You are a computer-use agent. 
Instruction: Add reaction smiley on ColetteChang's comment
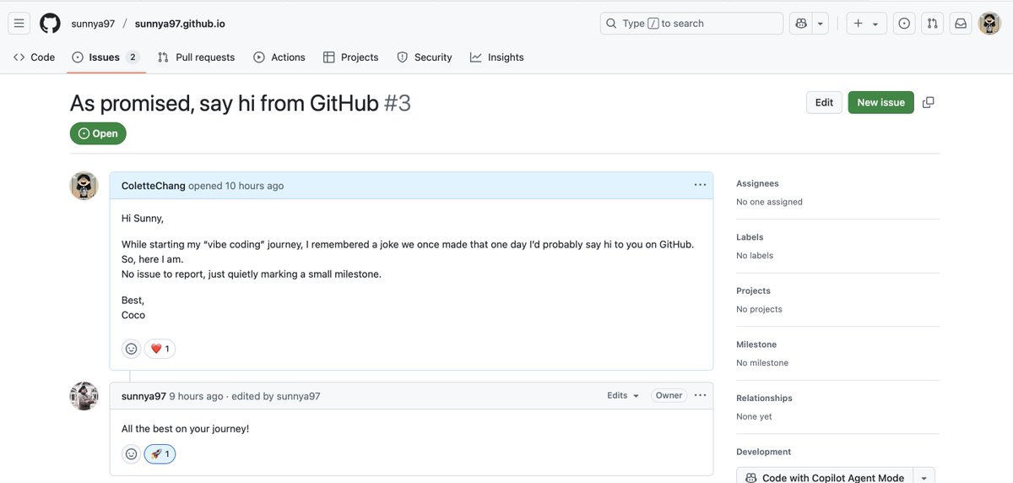(x=131, y=349)
